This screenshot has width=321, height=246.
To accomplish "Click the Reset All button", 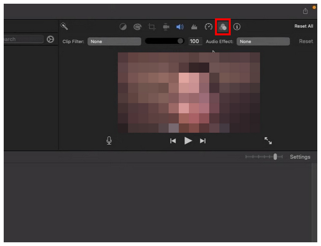I will [x=303, y=26].
